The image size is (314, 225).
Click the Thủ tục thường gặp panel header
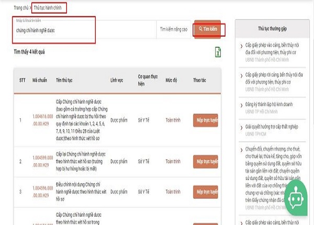click(x=272, y=29)
